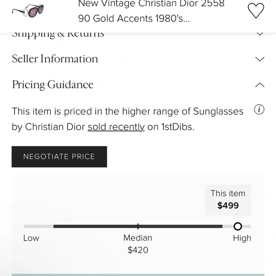
Task: Click the sunglasses product thumbnail
Action: (28, 11)
